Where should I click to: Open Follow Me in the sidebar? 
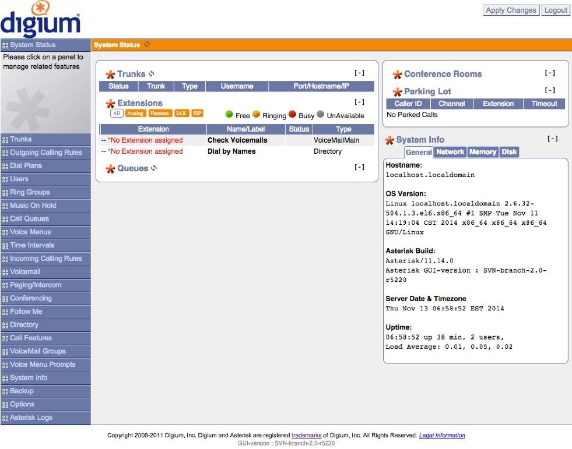click(45, 312)
